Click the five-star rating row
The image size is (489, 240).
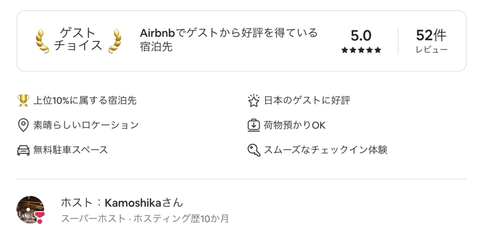pyautogui.click(x=361, y=50)
